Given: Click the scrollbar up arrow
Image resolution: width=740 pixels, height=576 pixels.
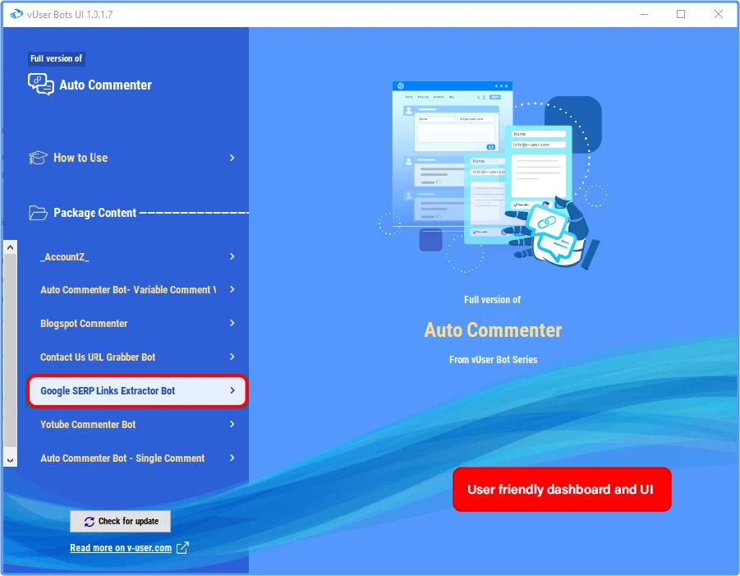Looking at the screenshot, I should [10, 247].
